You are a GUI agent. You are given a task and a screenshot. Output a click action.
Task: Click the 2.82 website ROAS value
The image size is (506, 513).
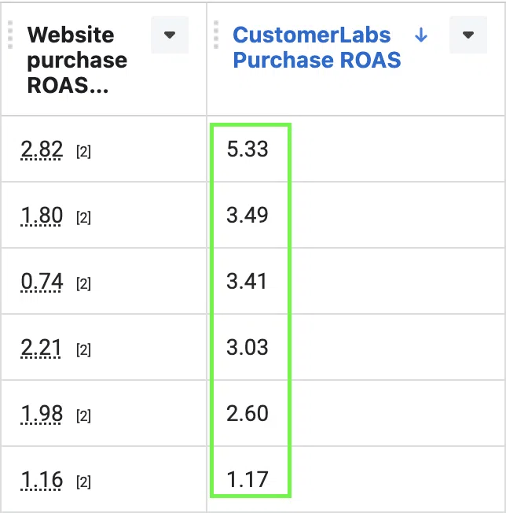pos(42,149)
